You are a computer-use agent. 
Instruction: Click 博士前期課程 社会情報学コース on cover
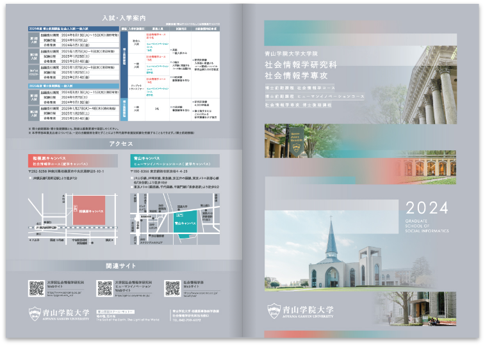(300, 88)
